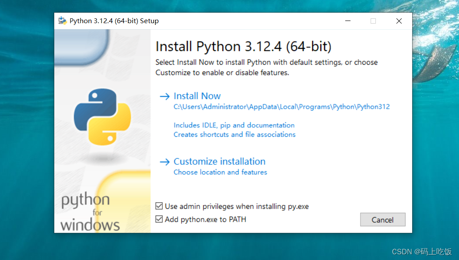459x260 pixels.
Task: Click the default install path text
Action: [x=282, y=107]
